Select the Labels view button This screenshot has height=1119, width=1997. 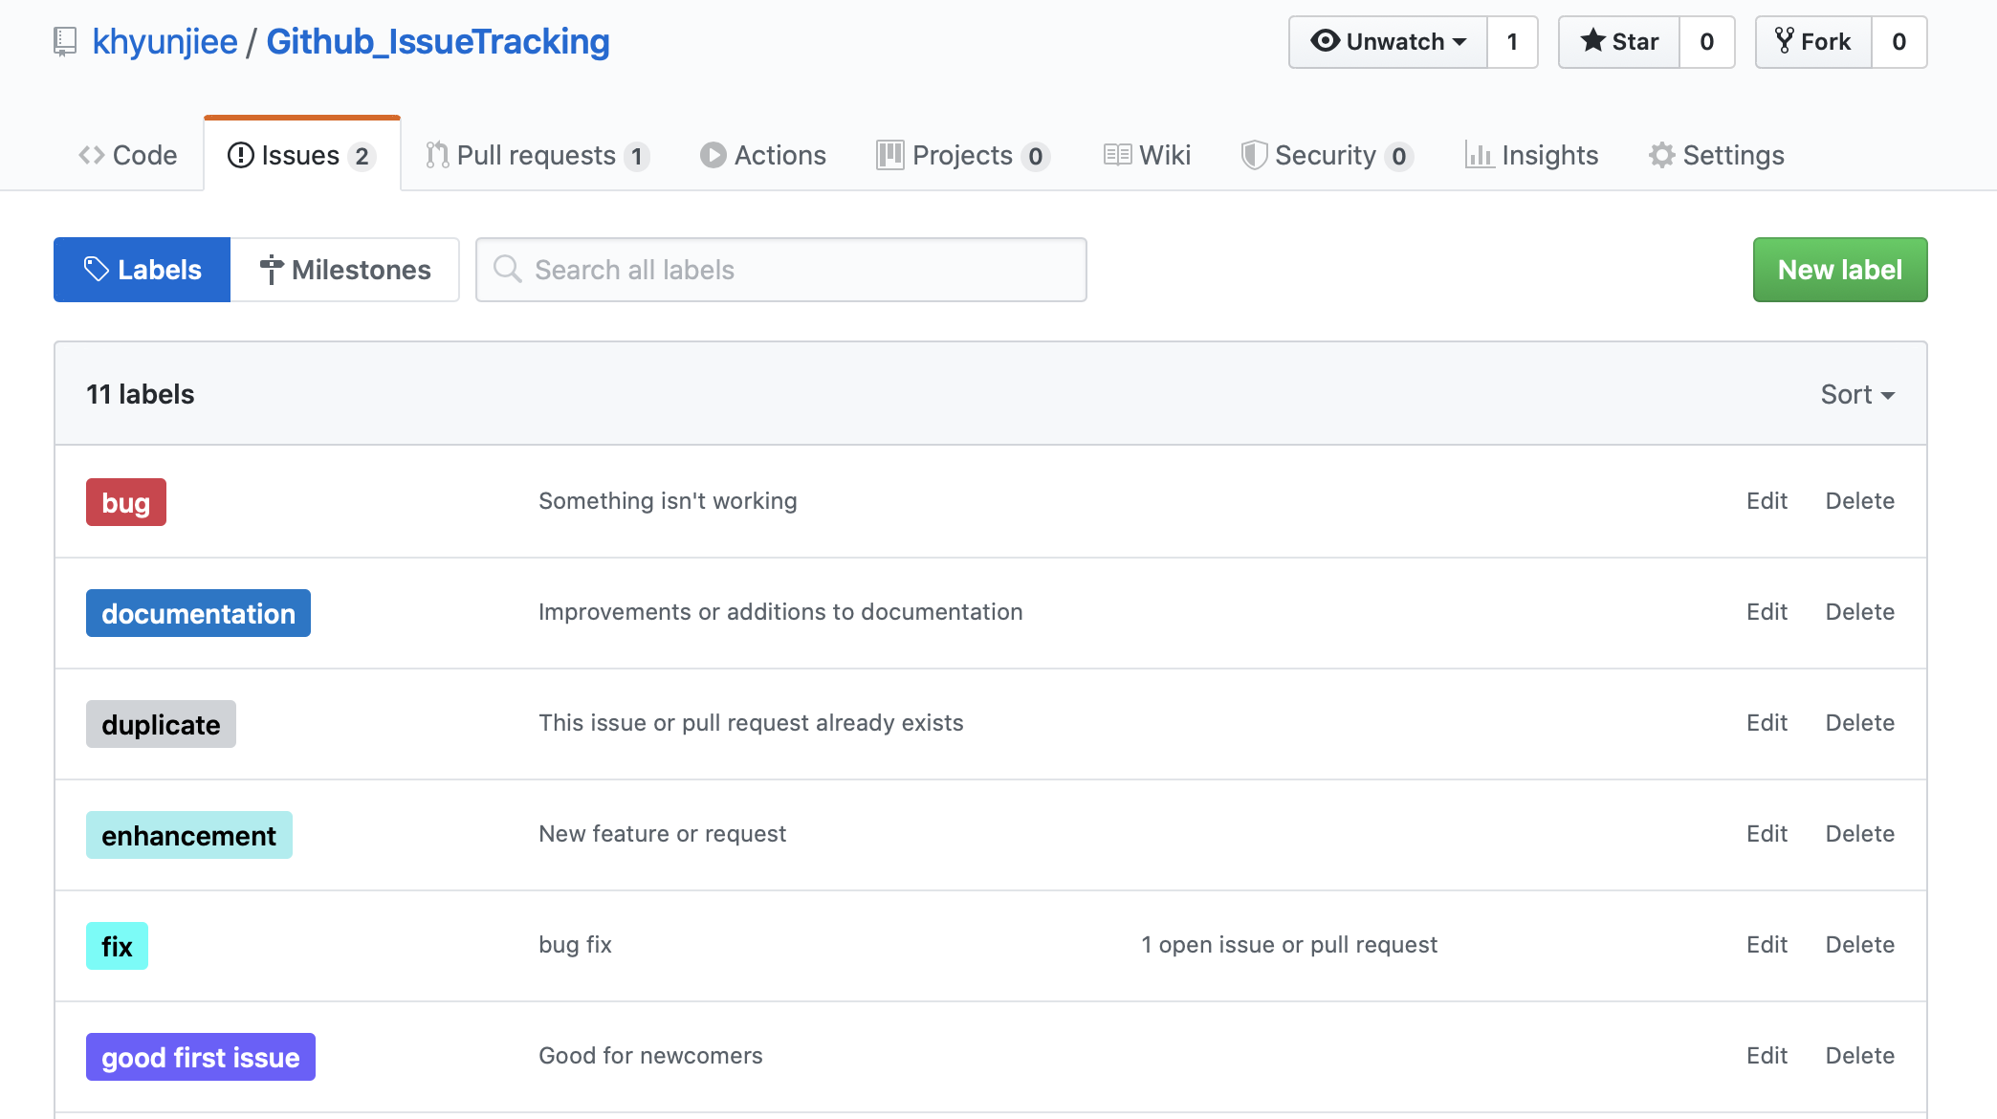tap(143, 270)
